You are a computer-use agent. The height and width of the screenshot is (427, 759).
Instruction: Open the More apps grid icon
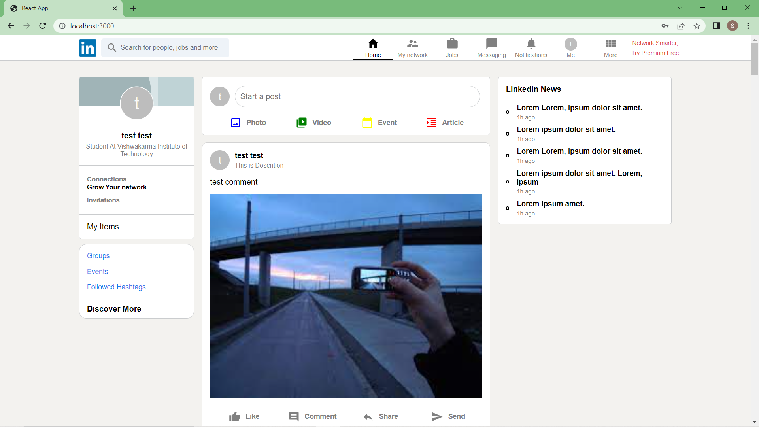[610, 43]
